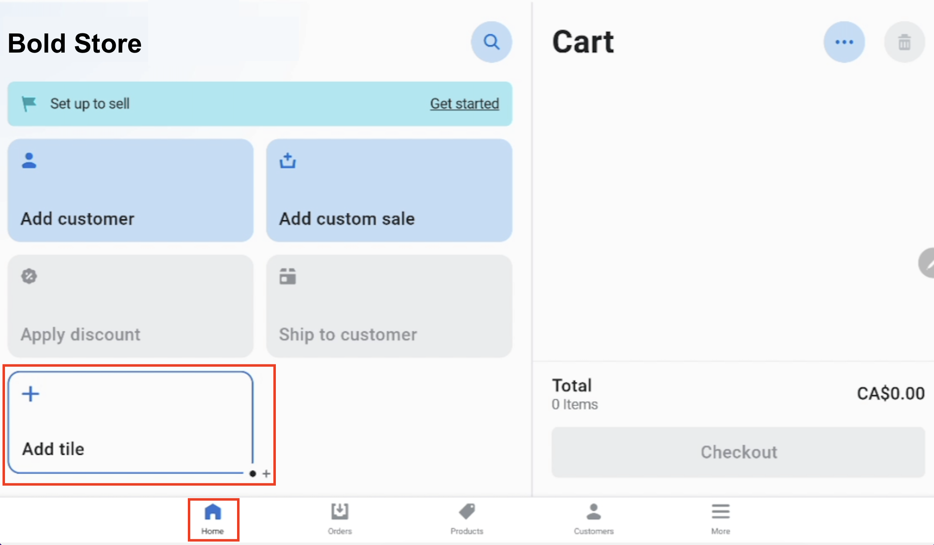The width and height of the screenshot is (934, 545).
Task: Click the trash icon to clear cart
Action: tap(904, 42)
